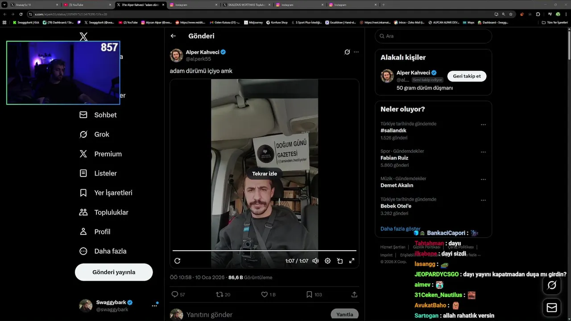Open the #sallandık trending topic
This screenshot has width=571, height=321.
pyautogui.click(x=393, y=131)
